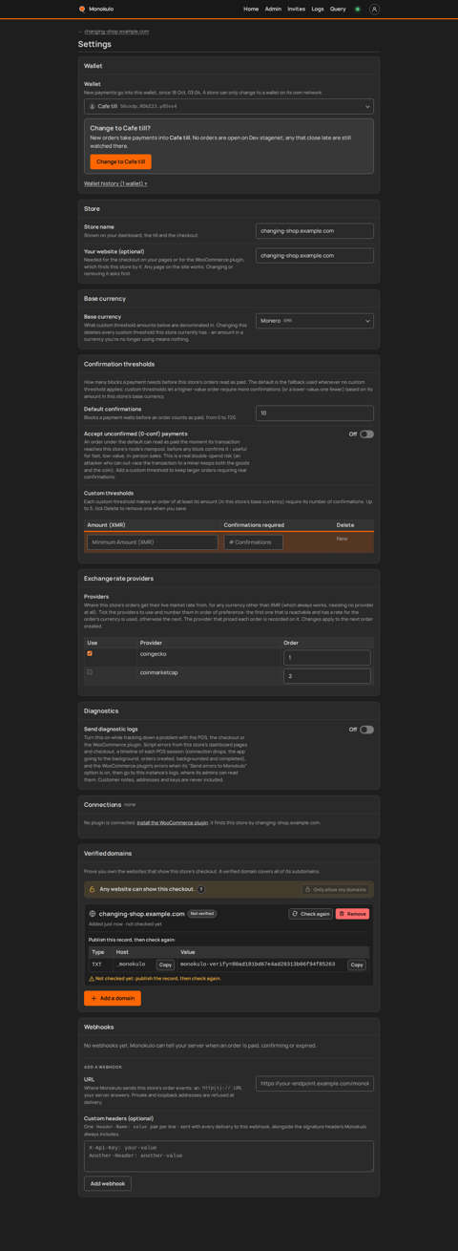The image size is (458, 1251).
Task: Click the Custom headers text area
Action: (229, 1156)
